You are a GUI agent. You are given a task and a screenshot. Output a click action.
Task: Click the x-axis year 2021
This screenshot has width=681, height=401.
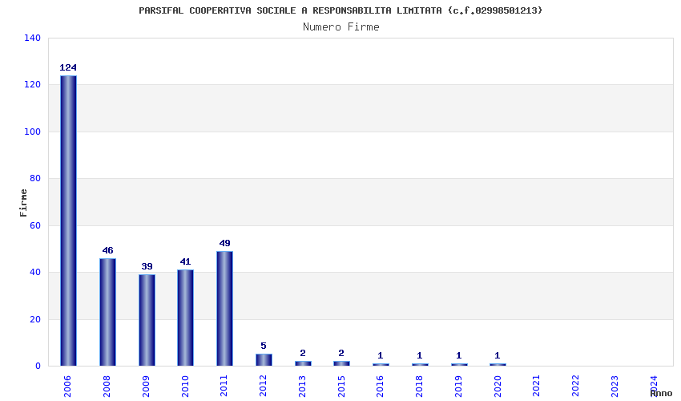536,387
